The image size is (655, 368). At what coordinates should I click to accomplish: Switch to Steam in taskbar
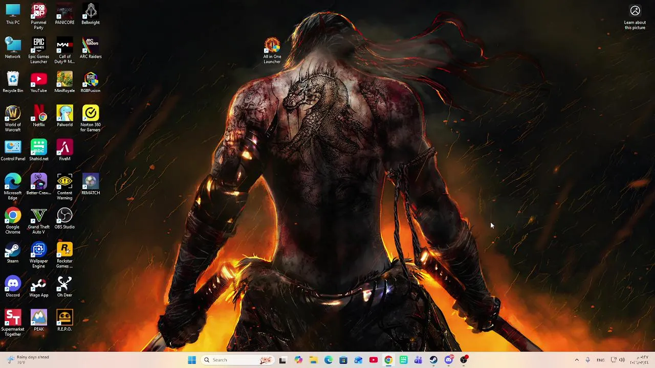click(x=433, y=360)
